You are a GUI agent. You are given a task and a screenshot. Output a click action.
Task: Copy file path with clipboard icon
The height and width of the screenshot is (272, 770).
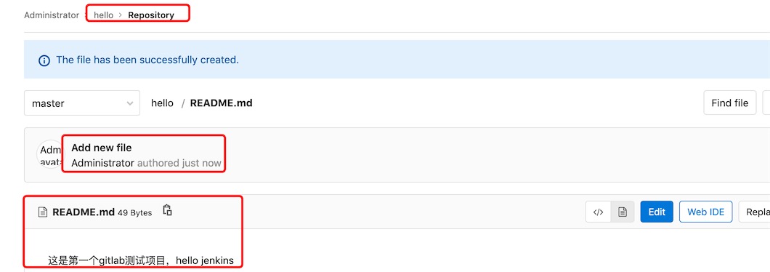coord(167,210)
